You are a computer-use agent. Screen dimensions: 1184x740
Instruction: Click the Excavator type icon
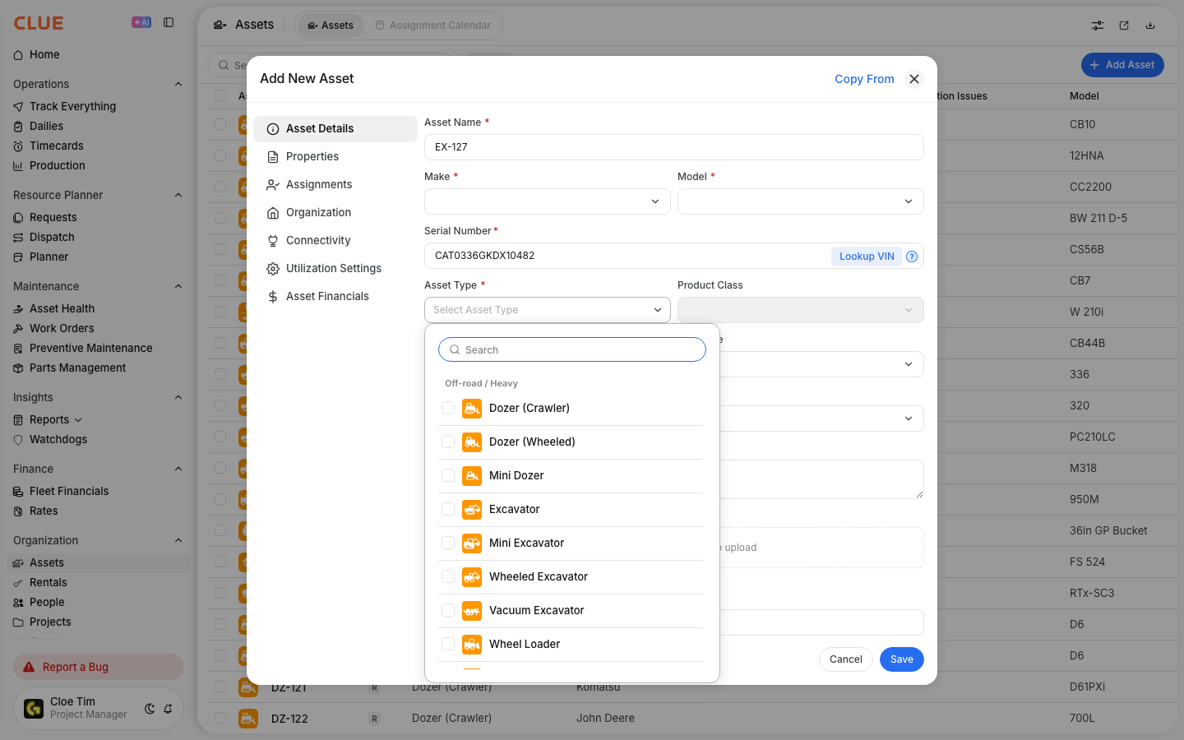472,510
